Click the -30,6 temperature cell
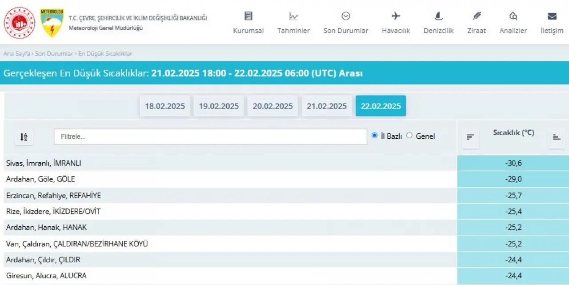569x285 pixels. coord(513,163)
